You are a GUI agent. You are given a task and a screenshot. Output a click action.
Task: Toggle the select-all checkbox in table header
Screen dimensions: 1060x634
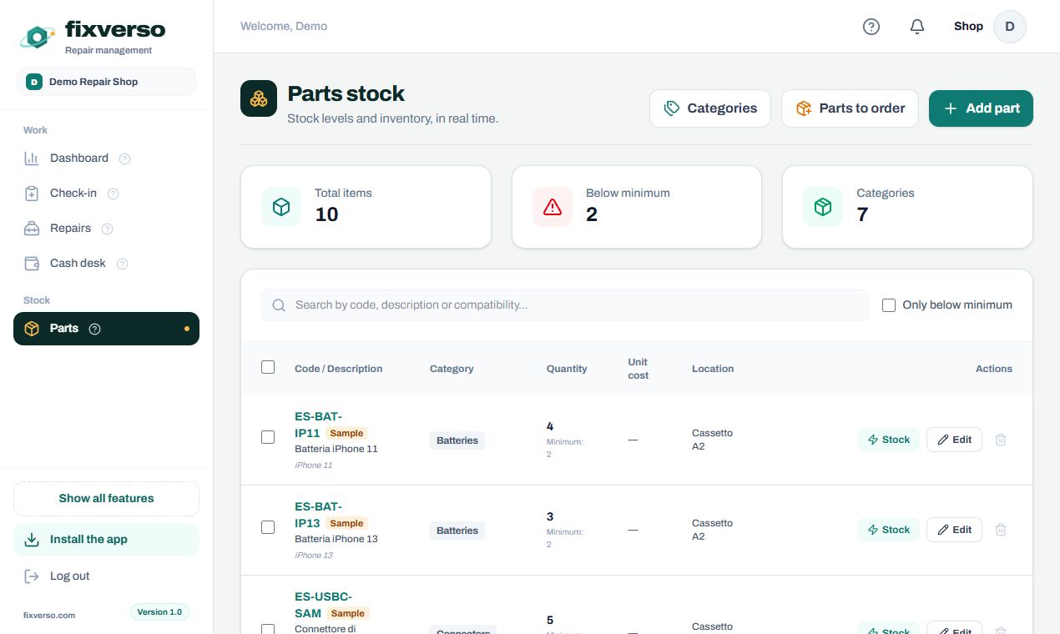tap(268, 367)
